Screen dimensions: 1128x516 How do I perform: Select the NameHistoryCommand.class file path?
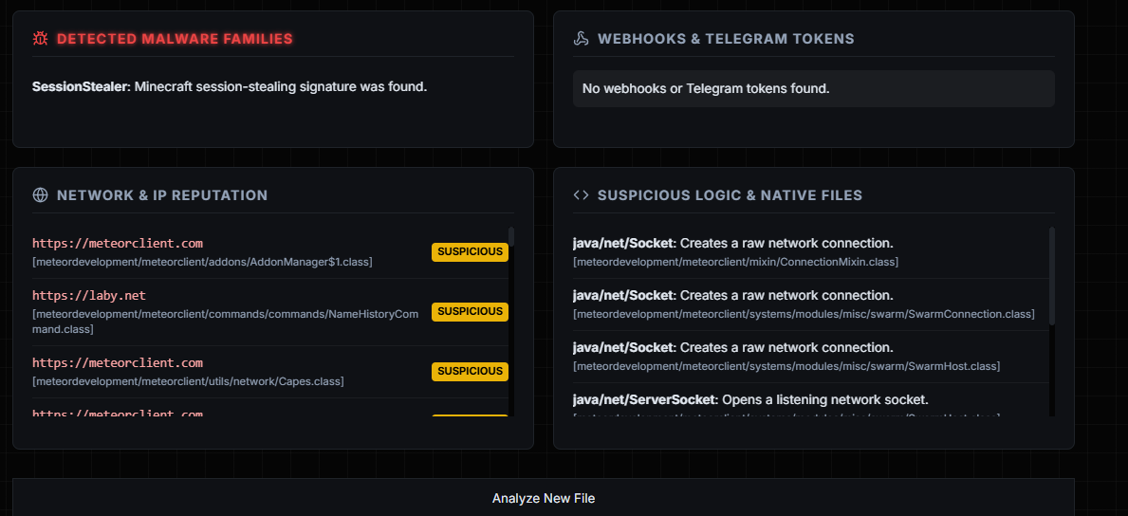coord(225,322)
